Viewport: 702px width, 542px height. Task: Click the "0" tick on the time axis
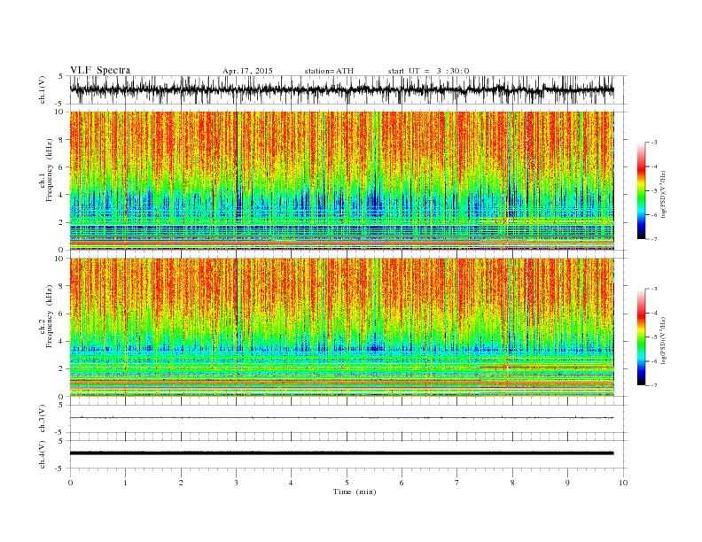coord(70,483)
